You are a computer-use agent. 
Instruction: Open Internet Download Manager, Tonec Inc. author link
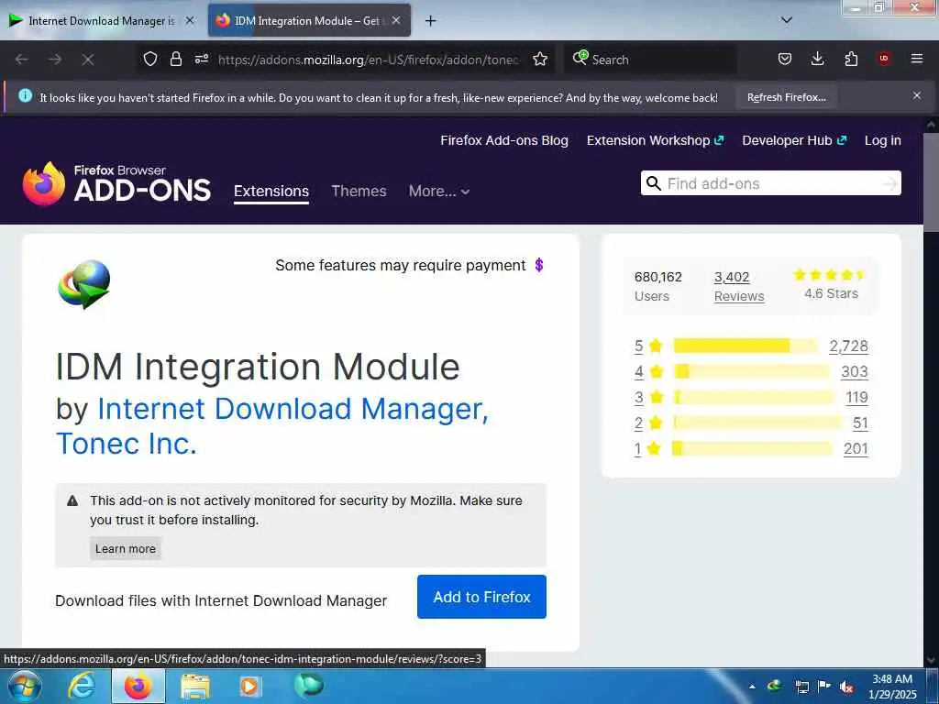[272, 426]
